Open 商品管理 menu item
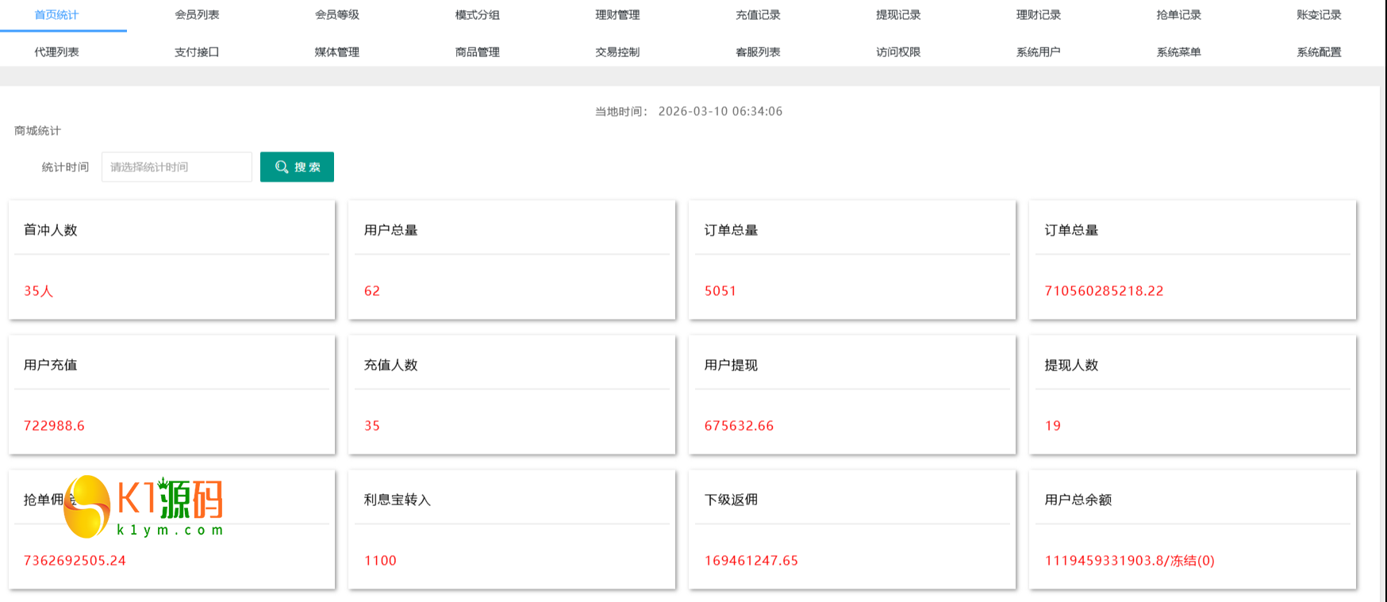This screenshot has width=1387, height=602. [x=478, y=52]
